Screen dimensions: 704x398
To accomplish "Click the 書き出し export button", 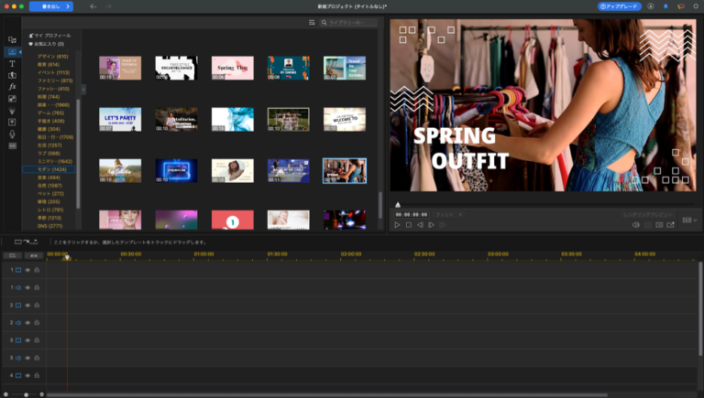I will coord(51,6).
